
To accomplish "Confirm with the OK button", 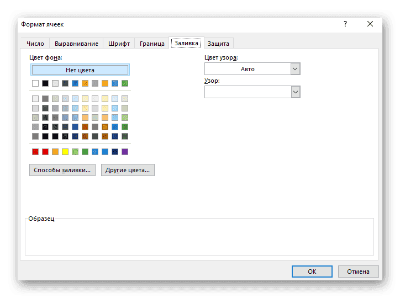I will tap(312, 272).
